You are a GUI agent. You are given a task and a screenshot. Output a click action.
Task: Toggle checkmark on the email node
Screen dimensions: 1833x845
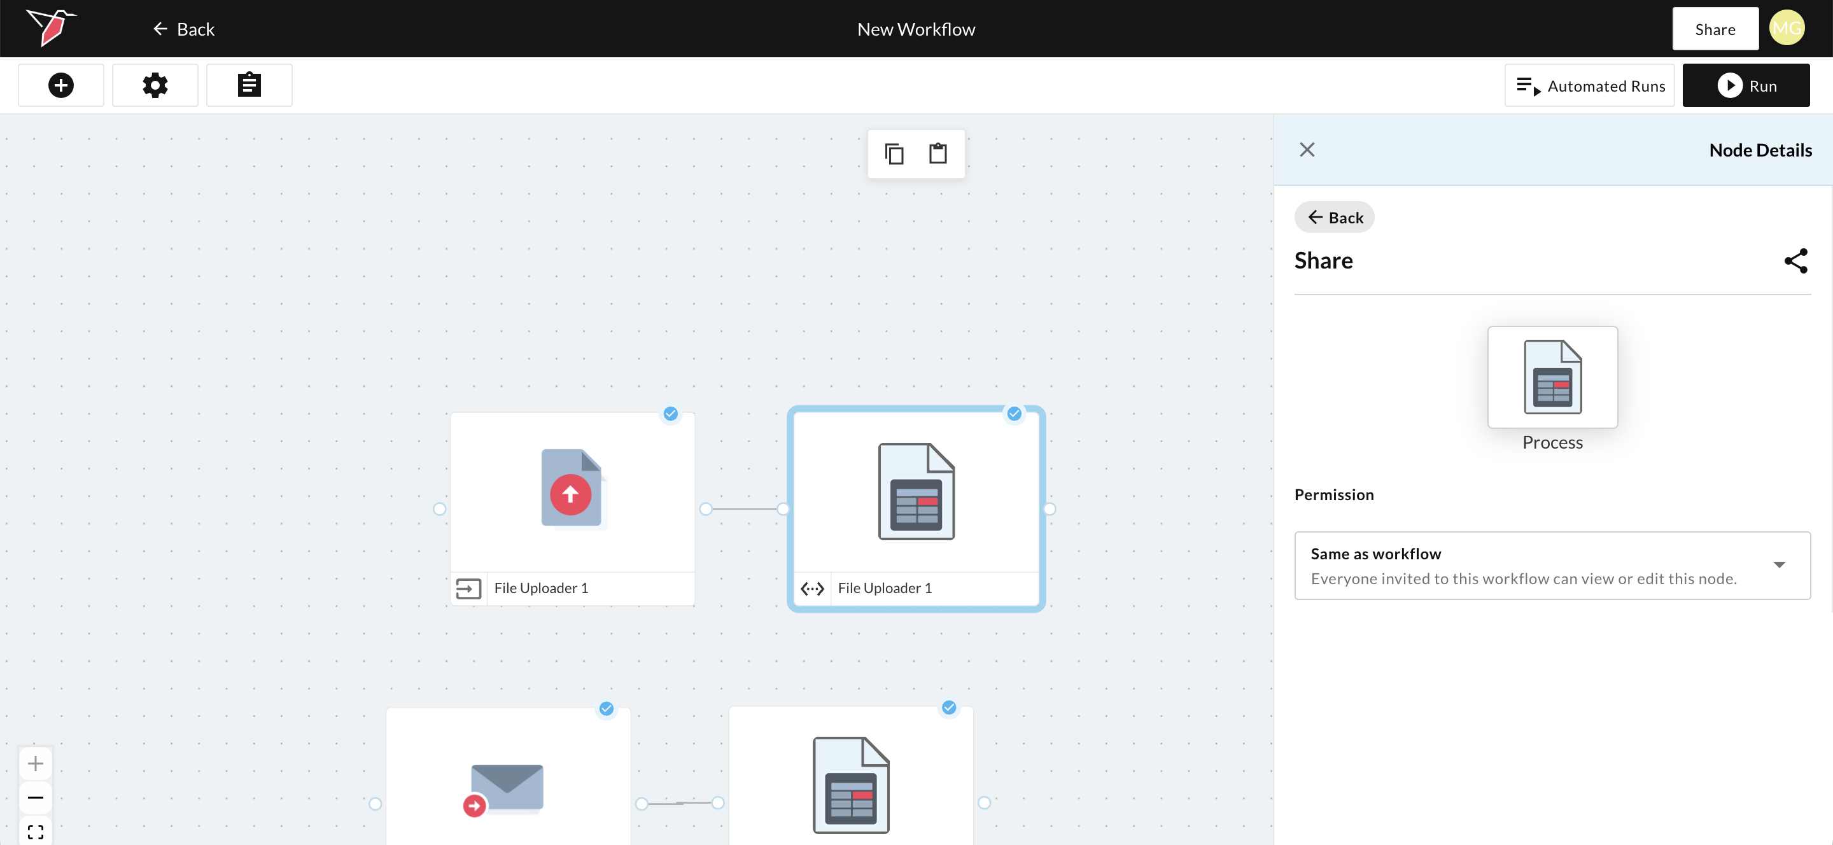tap(607, 708)
